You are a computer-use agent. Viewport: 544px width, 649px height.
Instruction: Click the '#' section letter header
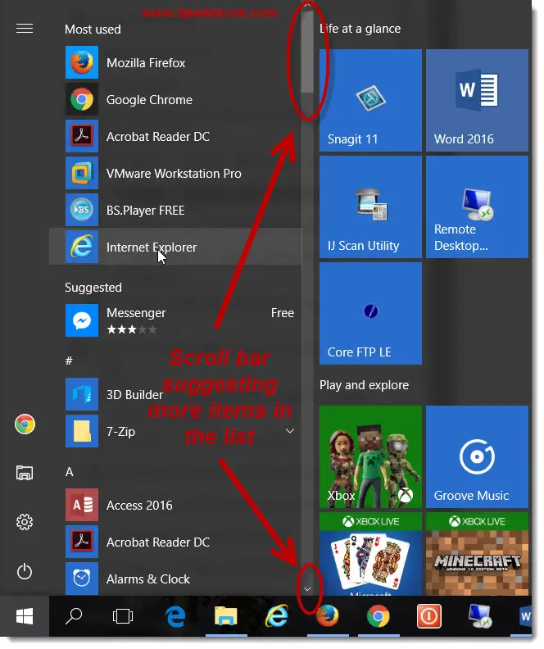pos(69,361)
